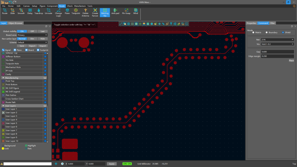Open the Via type dropdown
Image resolution: width=297 pixels, height=167 pixels.
click(277, 44)
